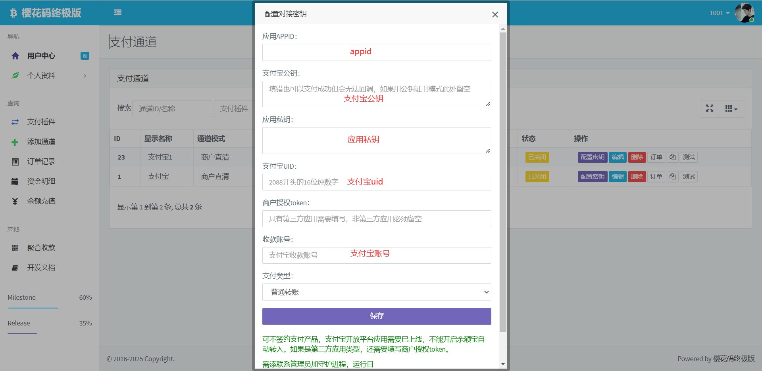Click the yen icon for 余额充值
This screenshot has width=762, height=371.
[15, 202]
